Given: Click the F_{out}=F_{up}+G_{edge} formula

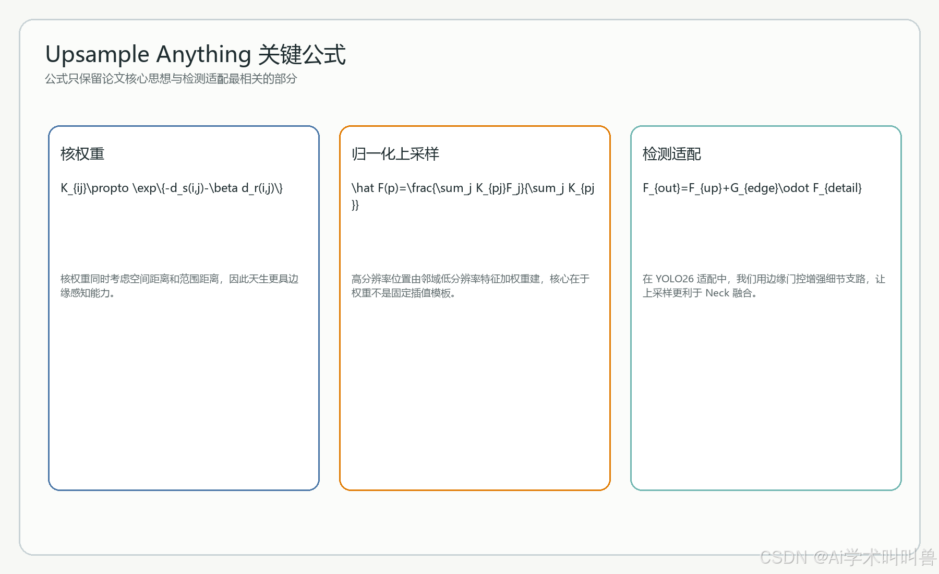Looking at the screenshot, I should tap(752, 188).
